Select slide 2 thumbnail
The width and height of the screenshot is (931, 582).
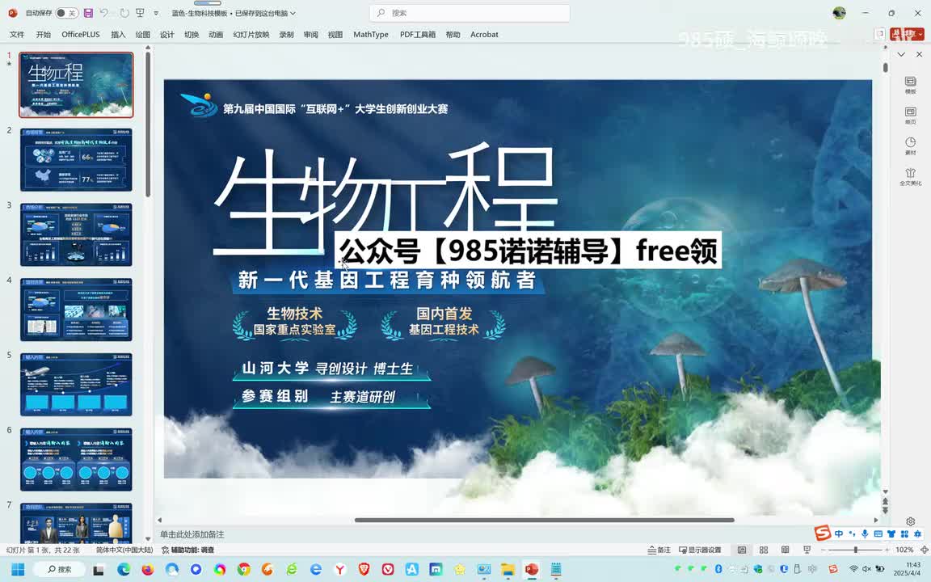[76, 160]
